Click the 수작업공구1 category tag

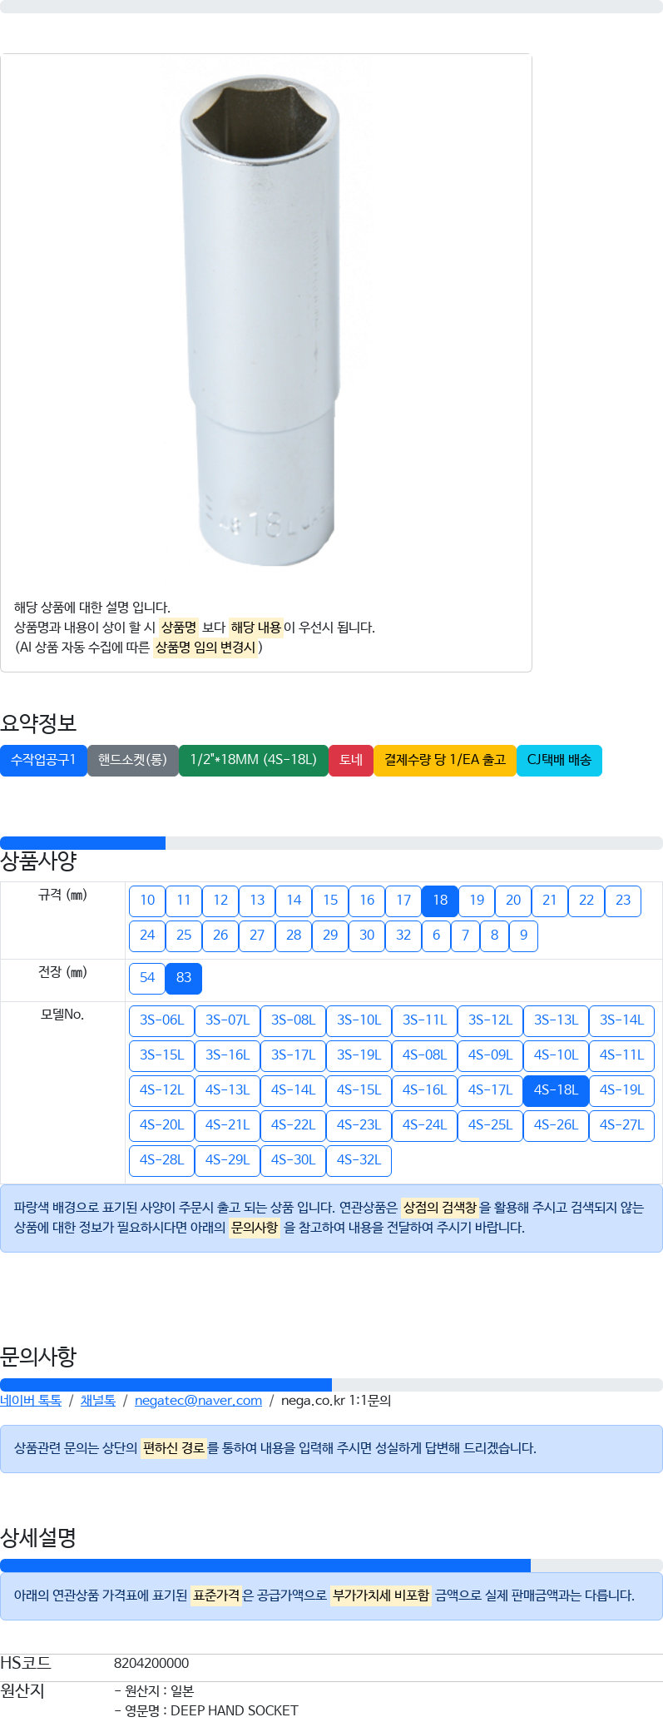coord(43,761)
